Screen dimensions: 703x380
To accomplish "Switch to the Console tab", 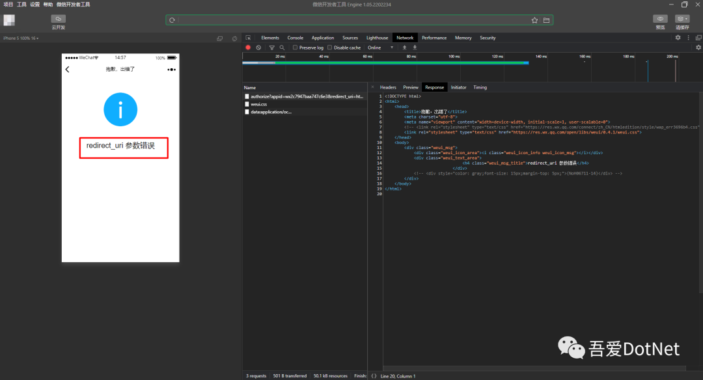I will (x=295, y=38).
